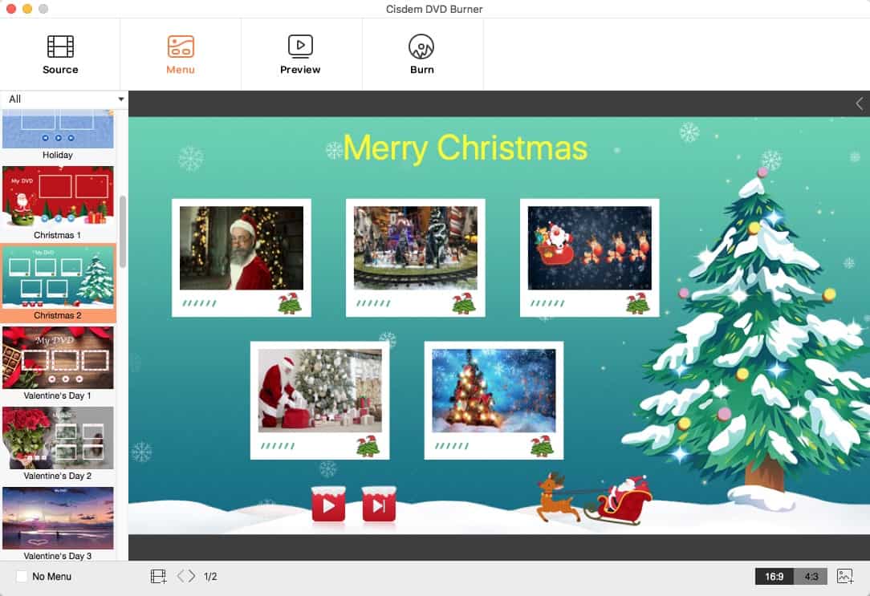Enable the No Menu checkbox
Image resolution: width=870 pixels, height=596 pixels.
(x=22, y=576)
